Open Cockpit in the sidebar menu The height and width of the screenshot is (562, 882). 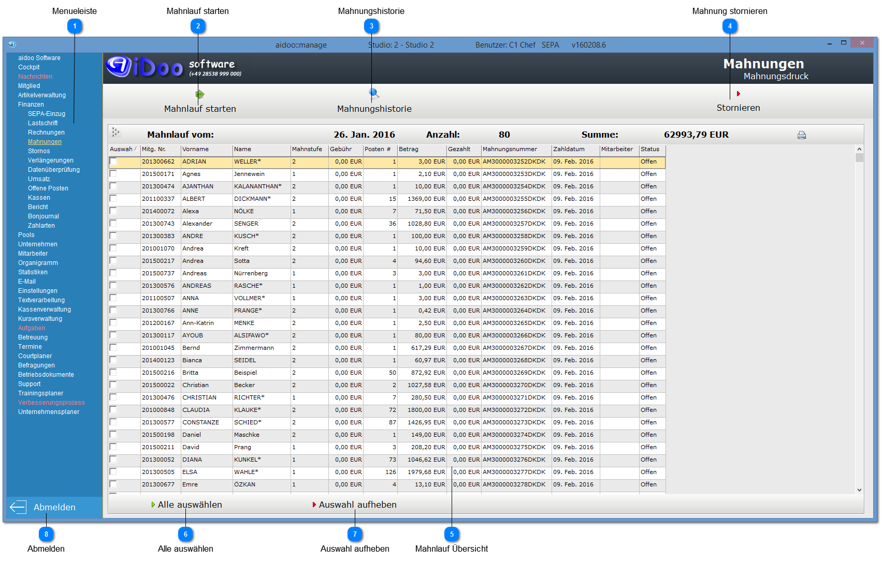(29, 67)
